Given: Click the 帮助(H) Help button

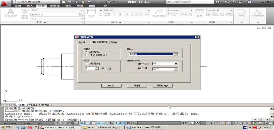Looking at the screenshot, I should [x=163, y=85].
